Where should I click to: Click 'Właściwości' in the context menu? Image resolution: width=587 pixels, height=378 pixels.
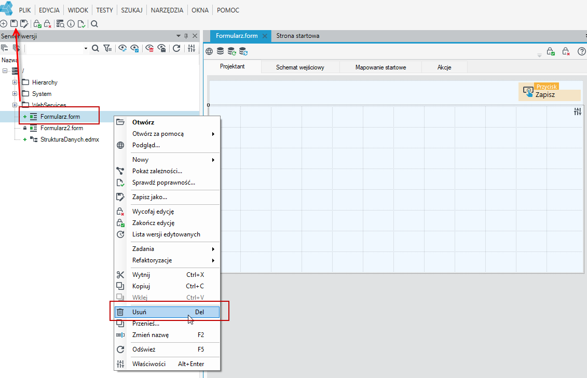[167, 364]
